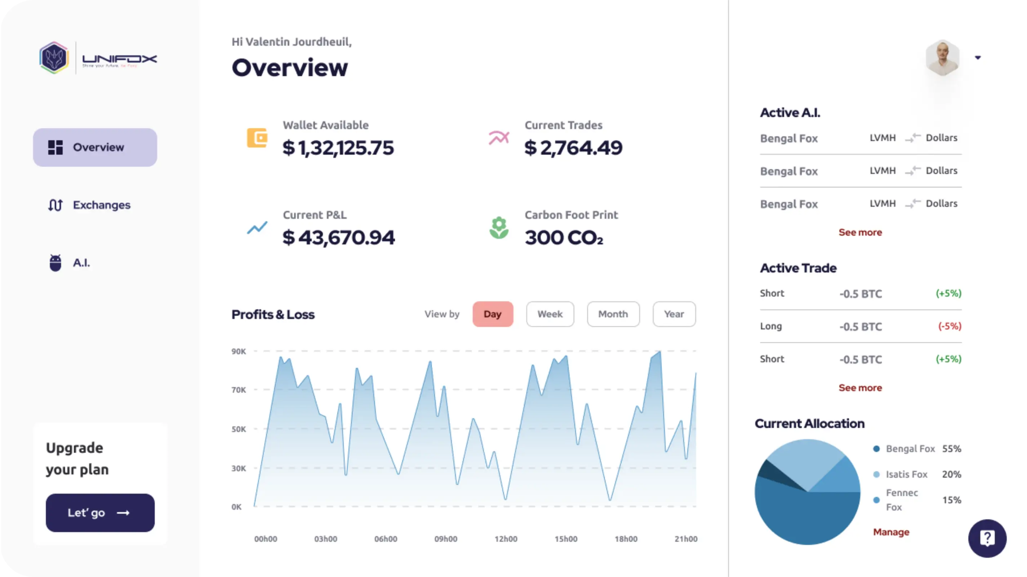Switch chart view to Year
This screenshot has height=577, width=1027.
click(x=674, y=314)
